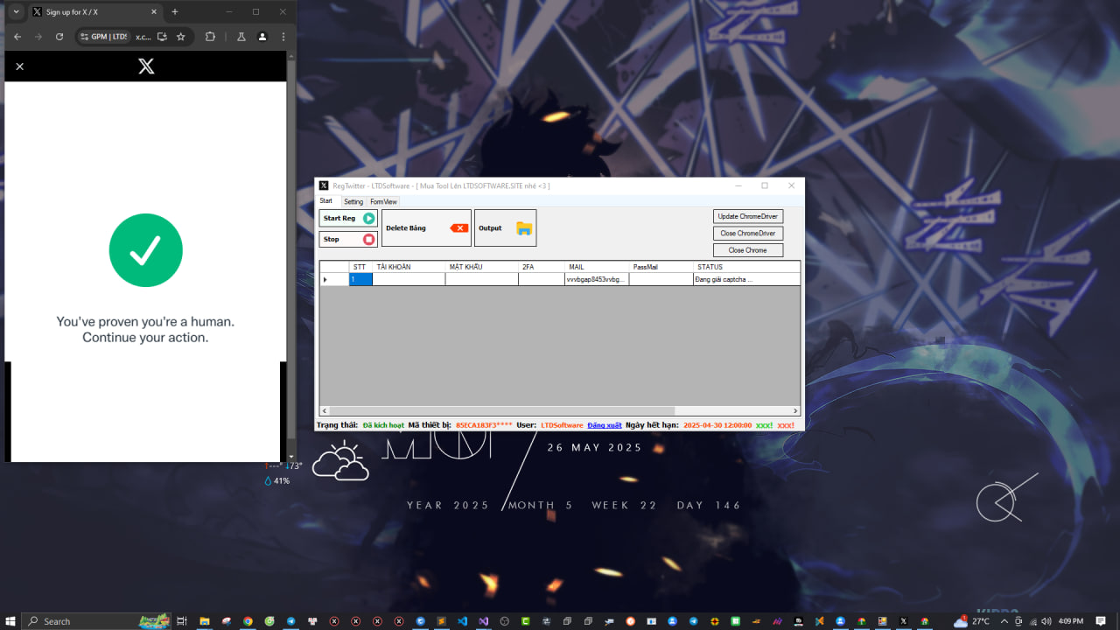
Task: Click the green checkmark circle
Action: coord(145,250)
